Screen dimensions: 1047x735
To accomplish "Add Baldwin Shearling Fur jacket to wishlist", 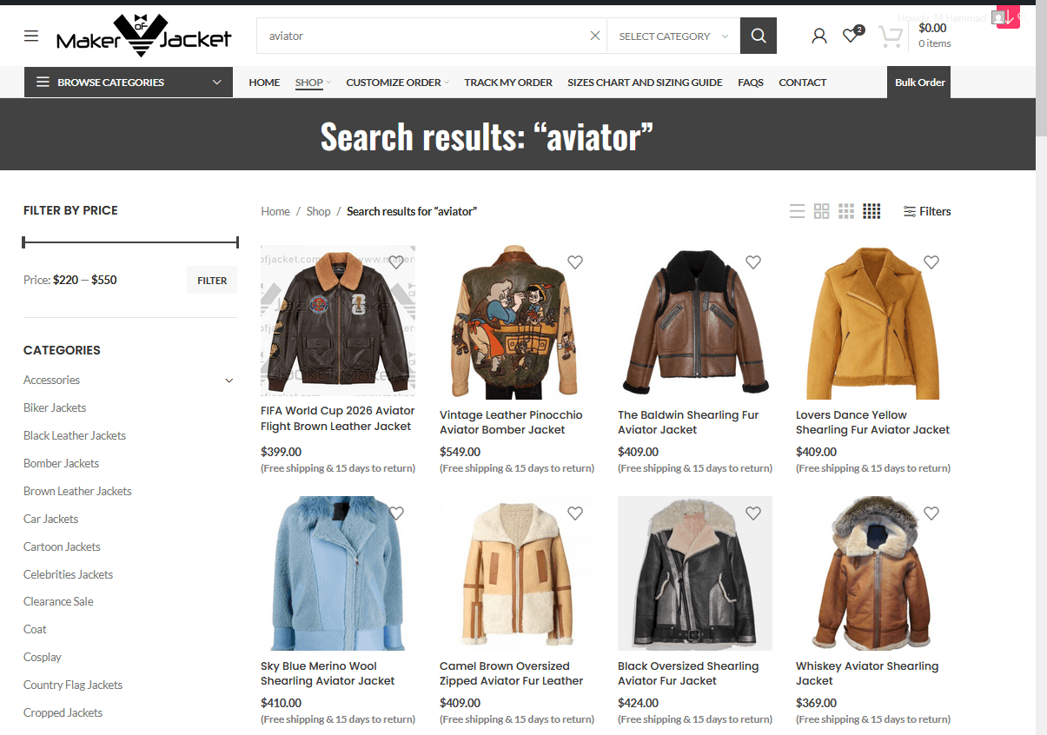I will [753, 262].
